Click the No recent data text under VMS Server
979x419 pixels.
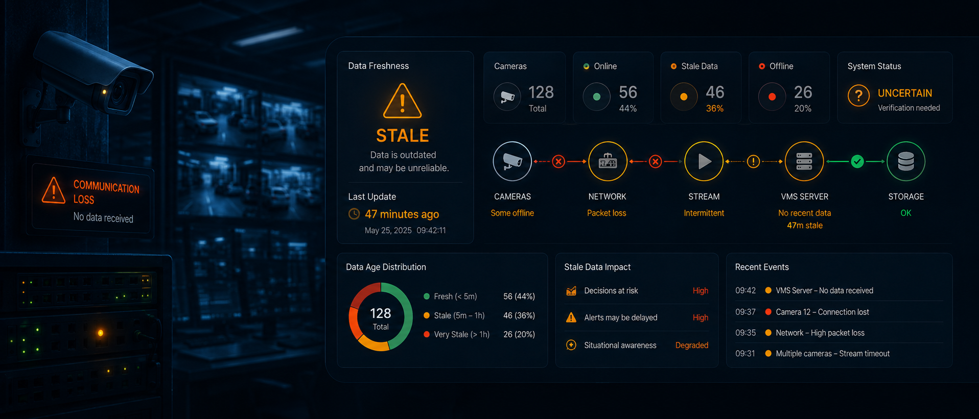(x=805, y=213)
